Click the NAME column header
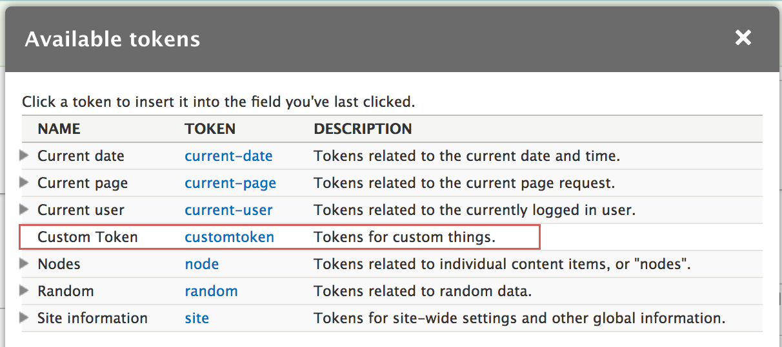 click(x=59, y=129)
